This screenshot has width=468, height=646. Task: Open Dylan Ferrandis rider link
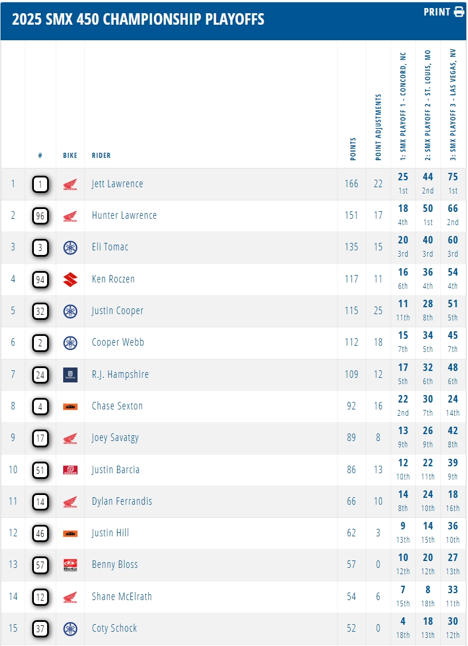[x=122, y=501]
